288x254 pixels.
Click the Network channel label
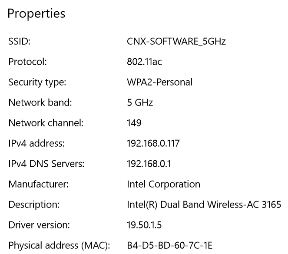point(46,123)
